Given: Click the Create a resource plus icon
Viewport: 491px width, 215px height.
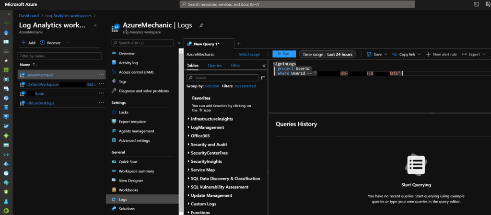Looking at the screenshot, I should [x=6, y=23].
